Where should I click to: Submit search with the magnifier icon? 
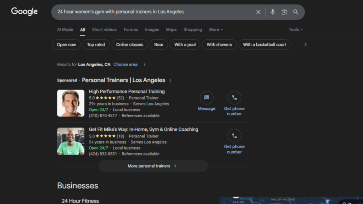point(296,12)
